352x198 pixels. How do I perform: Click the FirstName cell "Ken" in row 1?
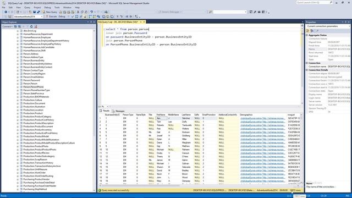[161, 118]
